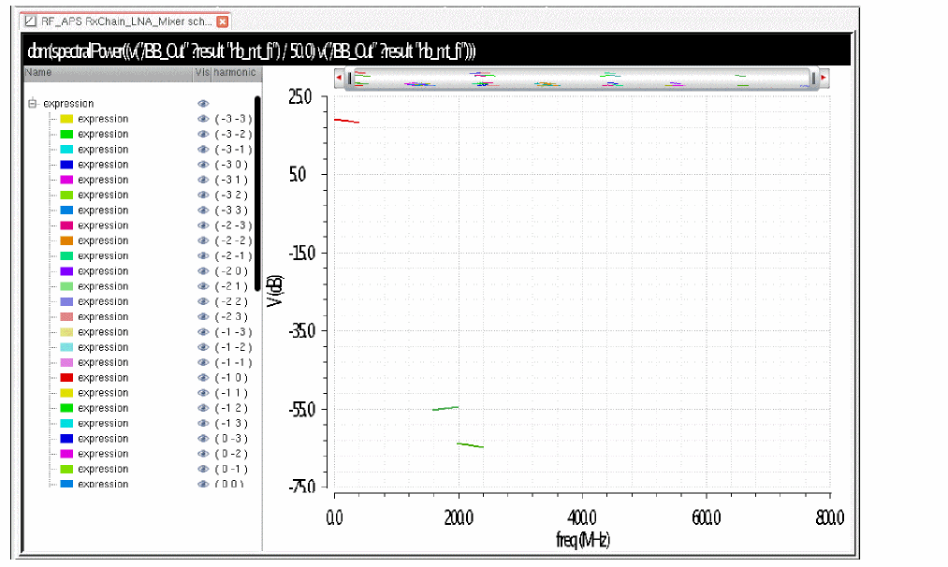Click yellow swatch of harmonic (-3 -3)
948x567 pixels.
(66, 119)
